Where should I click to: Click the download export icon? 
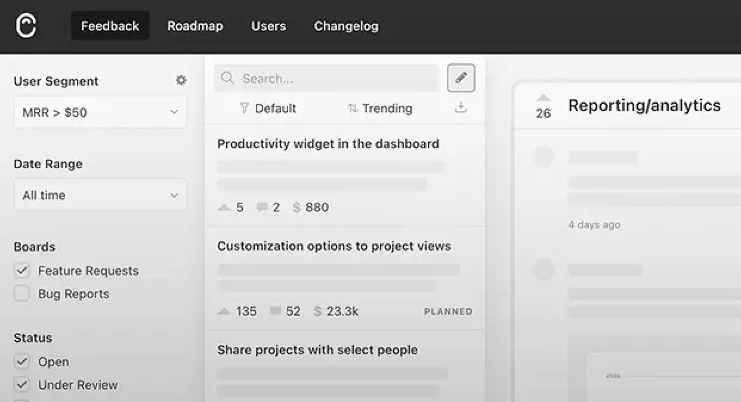coord(461,108)
